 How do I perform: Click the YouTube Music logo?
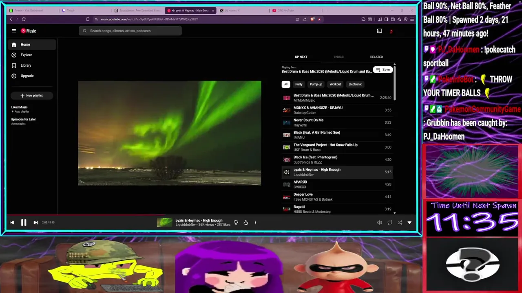pos(29,31)
